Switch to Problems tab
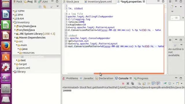 tap(71, 78)
